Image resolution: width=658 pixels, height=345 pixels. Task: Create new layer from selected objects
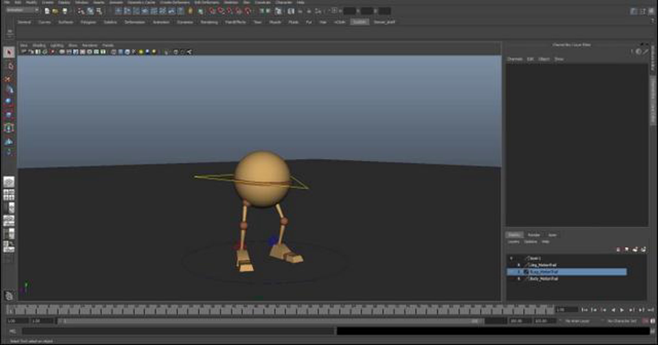click(643, 249)
